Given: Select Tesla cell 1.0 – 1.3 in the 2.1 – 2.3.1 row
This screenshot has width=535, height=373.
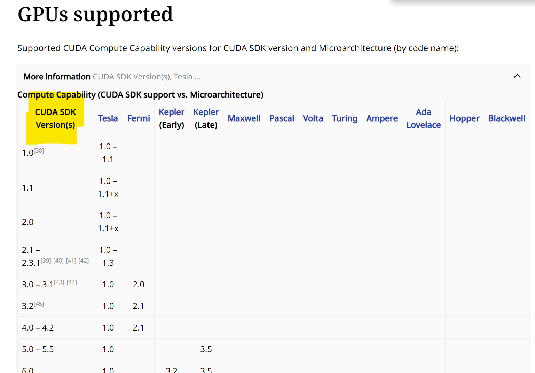Looking at the screenshot, I should click(x=108, y=256).
